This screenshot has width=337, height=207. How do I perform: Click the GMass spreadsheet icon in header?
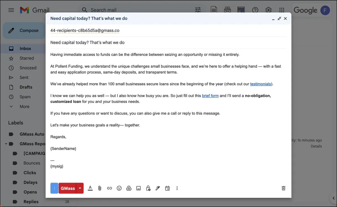click(214, 10)
